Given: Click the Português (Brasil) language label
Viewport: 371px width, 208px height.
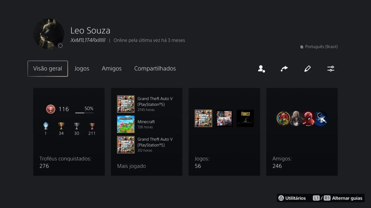Looking at the screenshot, I should point(321,47).
